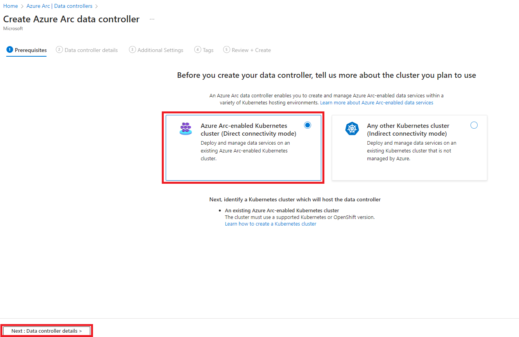Click the Indirect connectivity mode card title

pos(408,129)
